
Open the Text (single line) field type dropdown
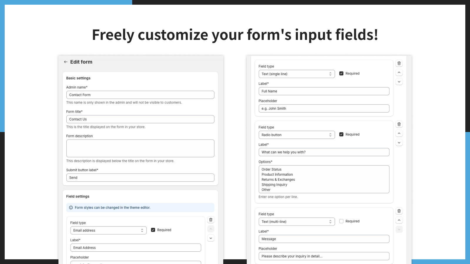tap(297, 74)
